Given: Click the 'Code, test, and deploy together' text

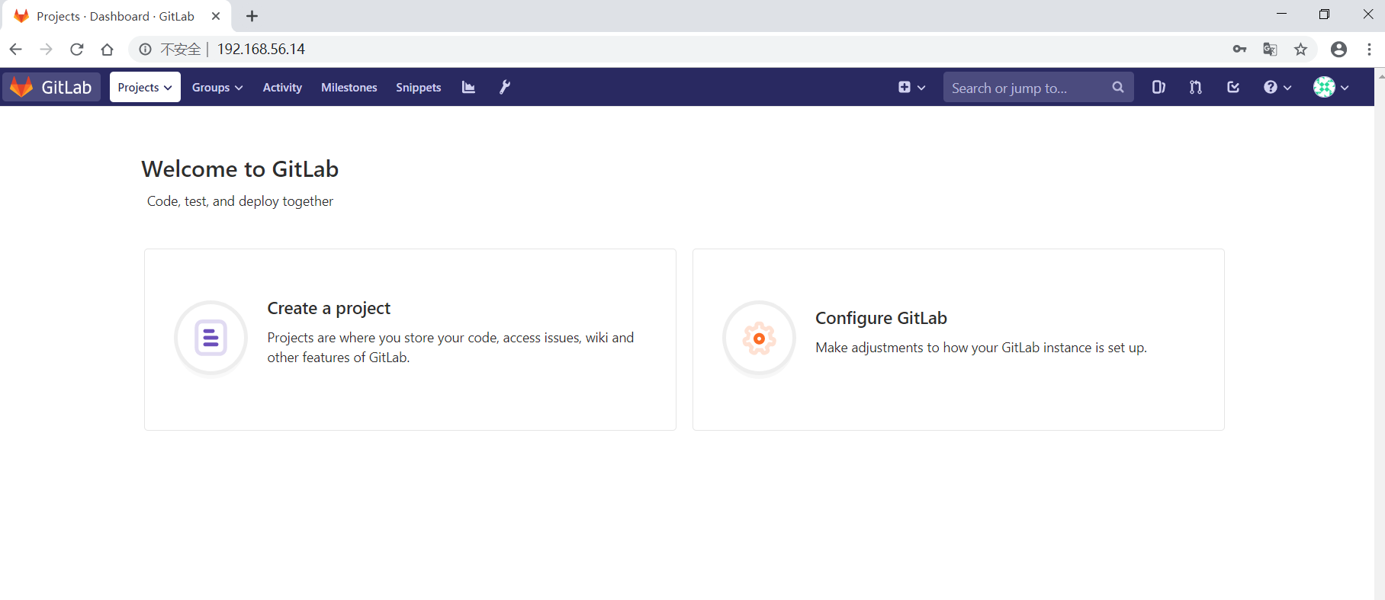Looking at the screenshot, I should 240,201.
